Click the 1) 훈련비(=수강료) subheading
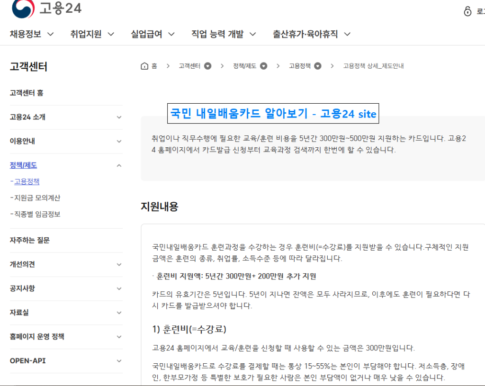Screen dimensions: 485x386 tap(189, 329)
